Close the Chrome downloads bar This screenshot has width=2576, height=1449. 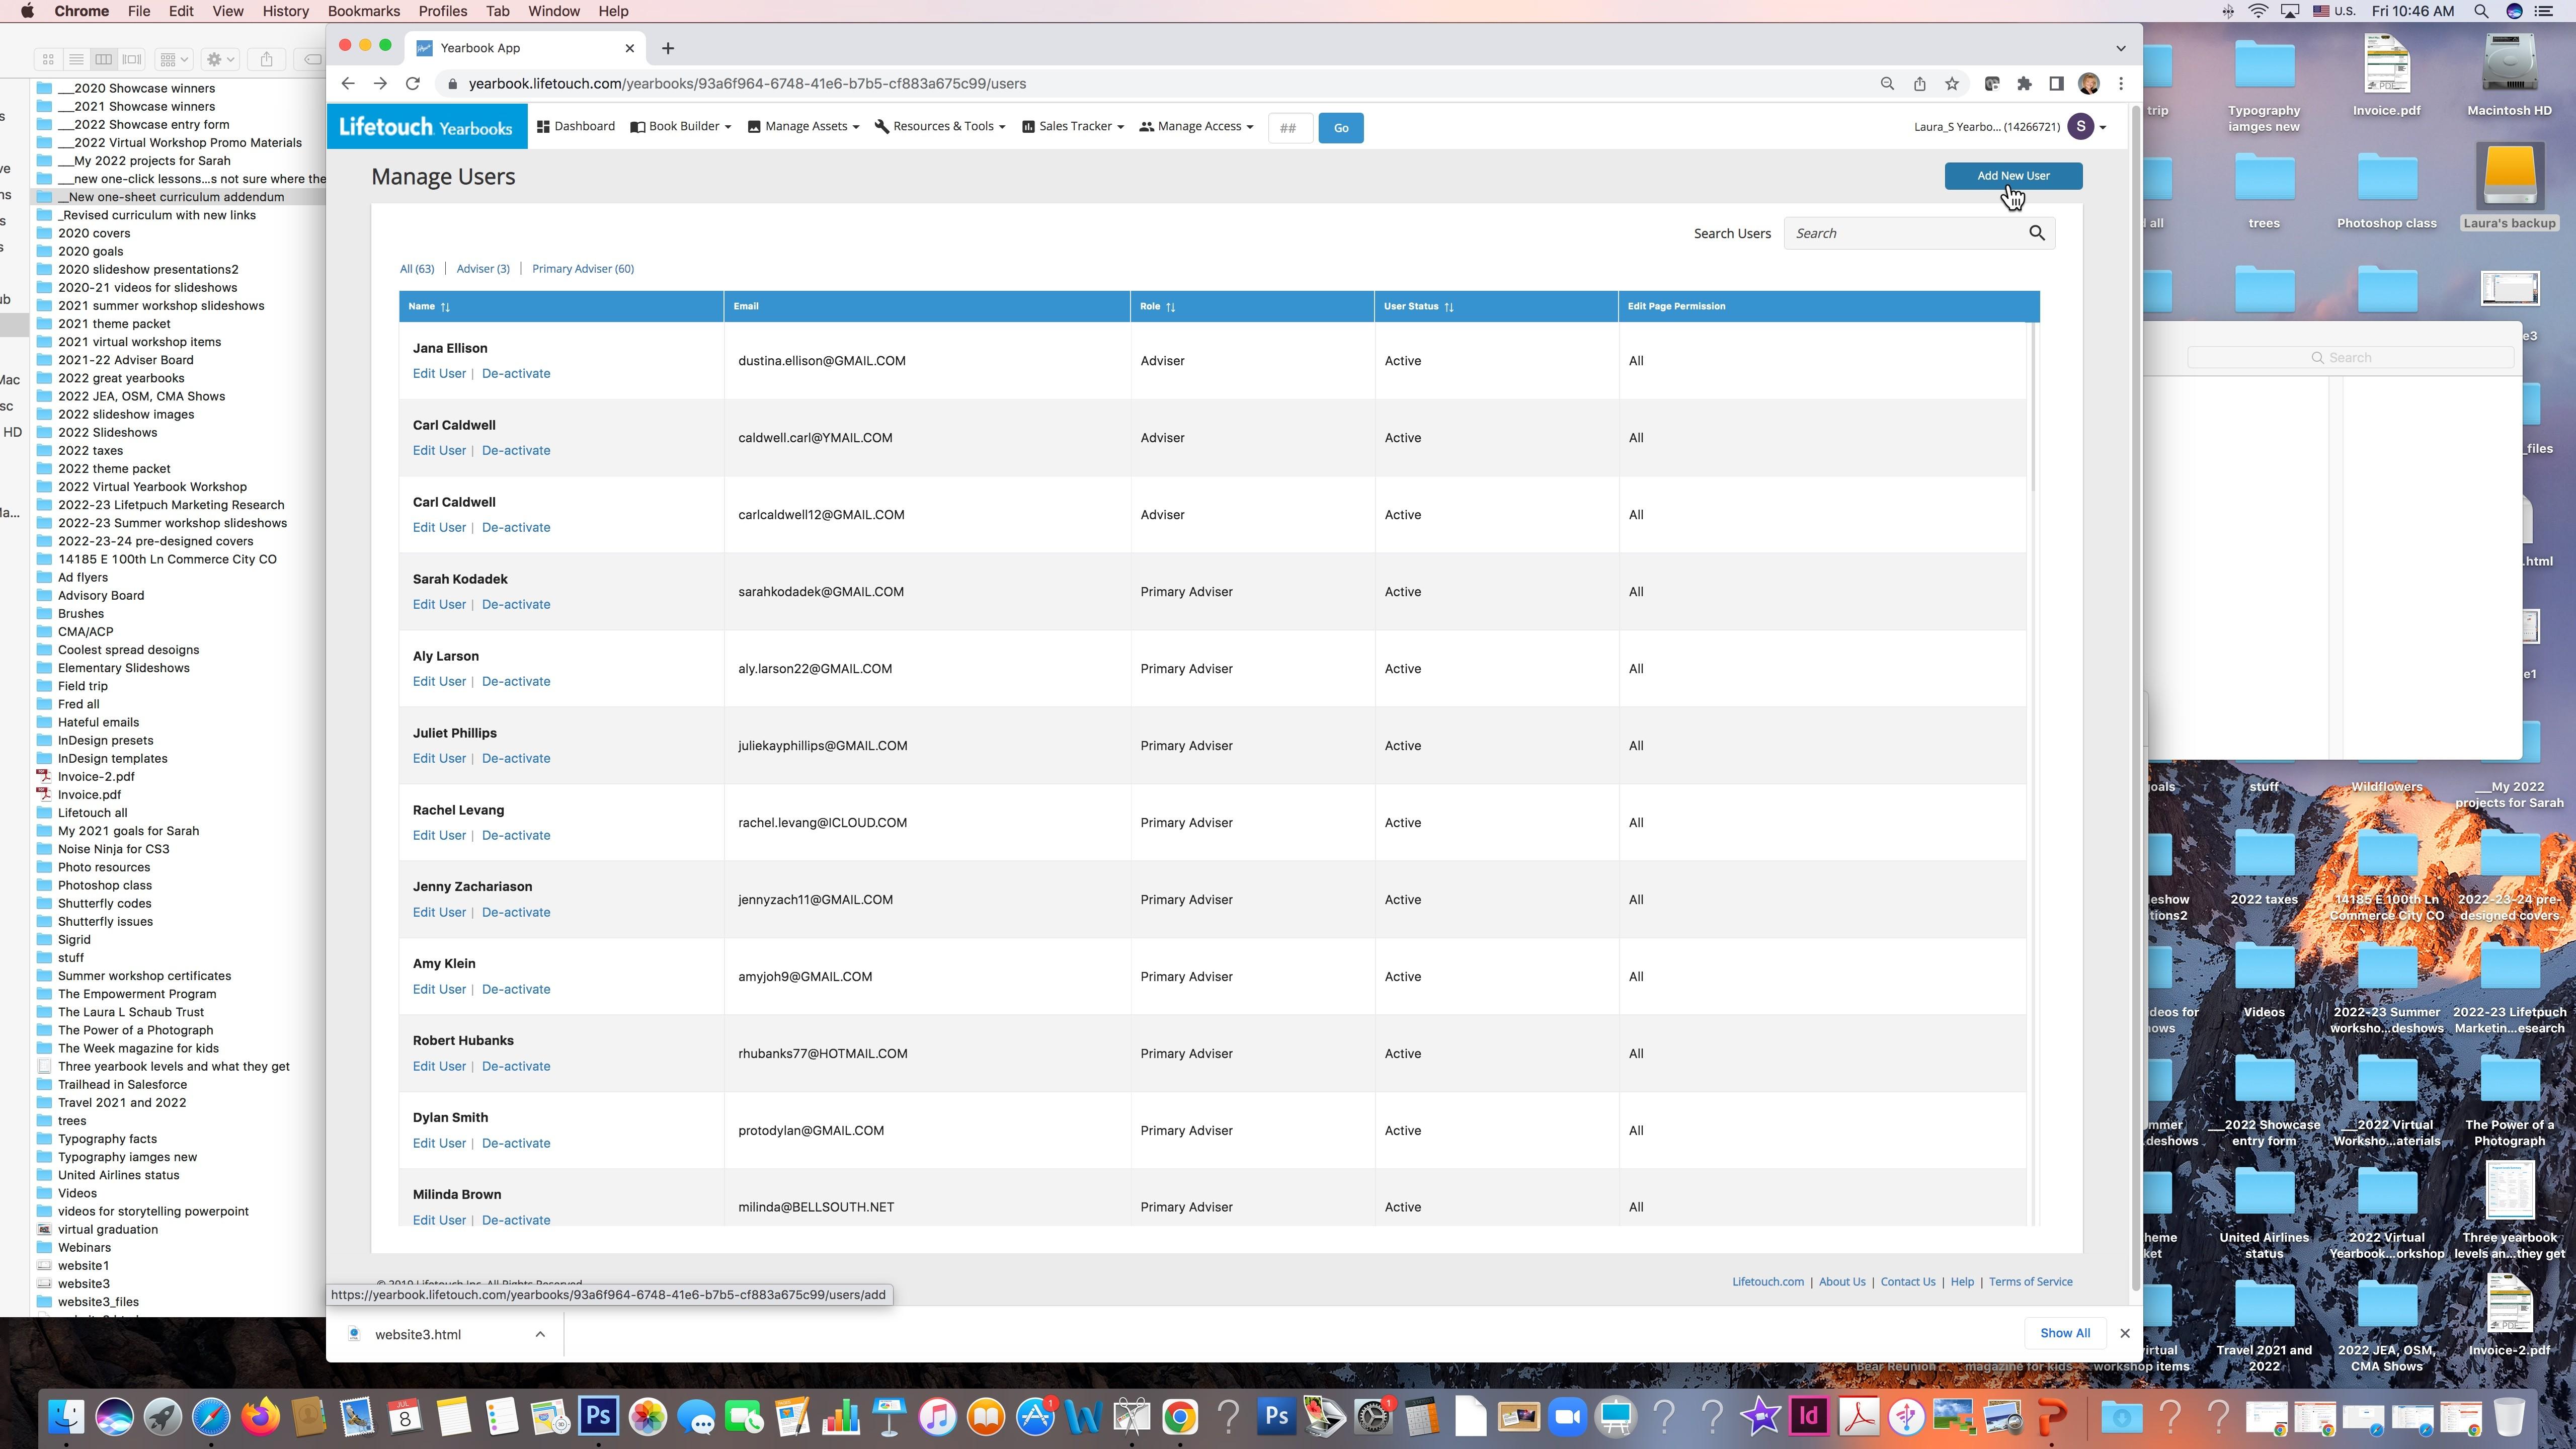point(2125,1334)
